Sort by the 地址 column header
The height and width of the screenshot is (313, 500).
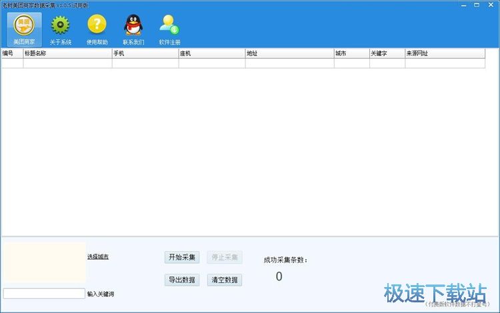click(290, 53)
